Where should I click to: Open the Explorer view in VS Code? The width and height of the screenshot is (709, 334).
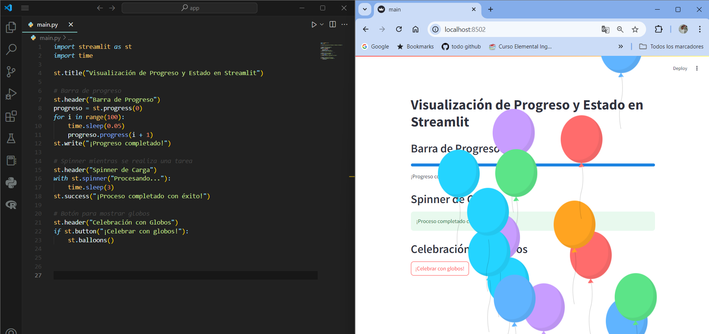[11, 27]
